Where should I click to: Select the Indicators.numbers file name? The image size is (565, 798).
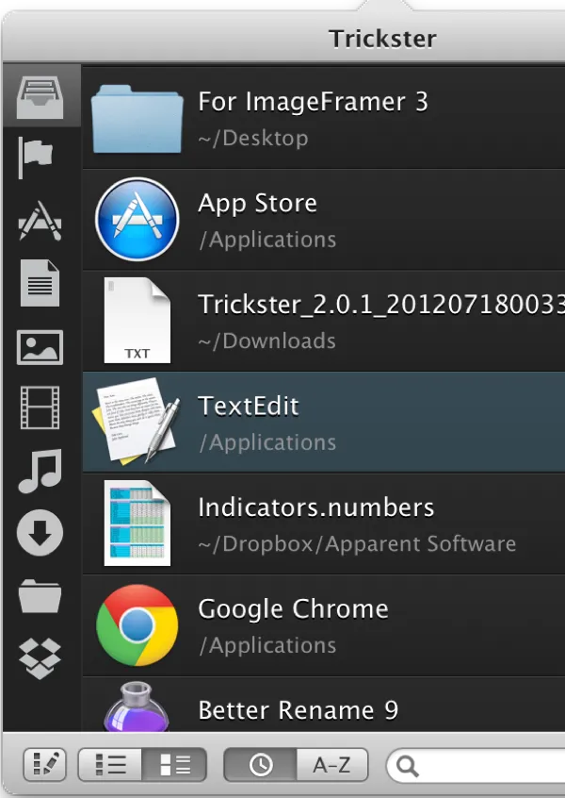tap(316, 507)
